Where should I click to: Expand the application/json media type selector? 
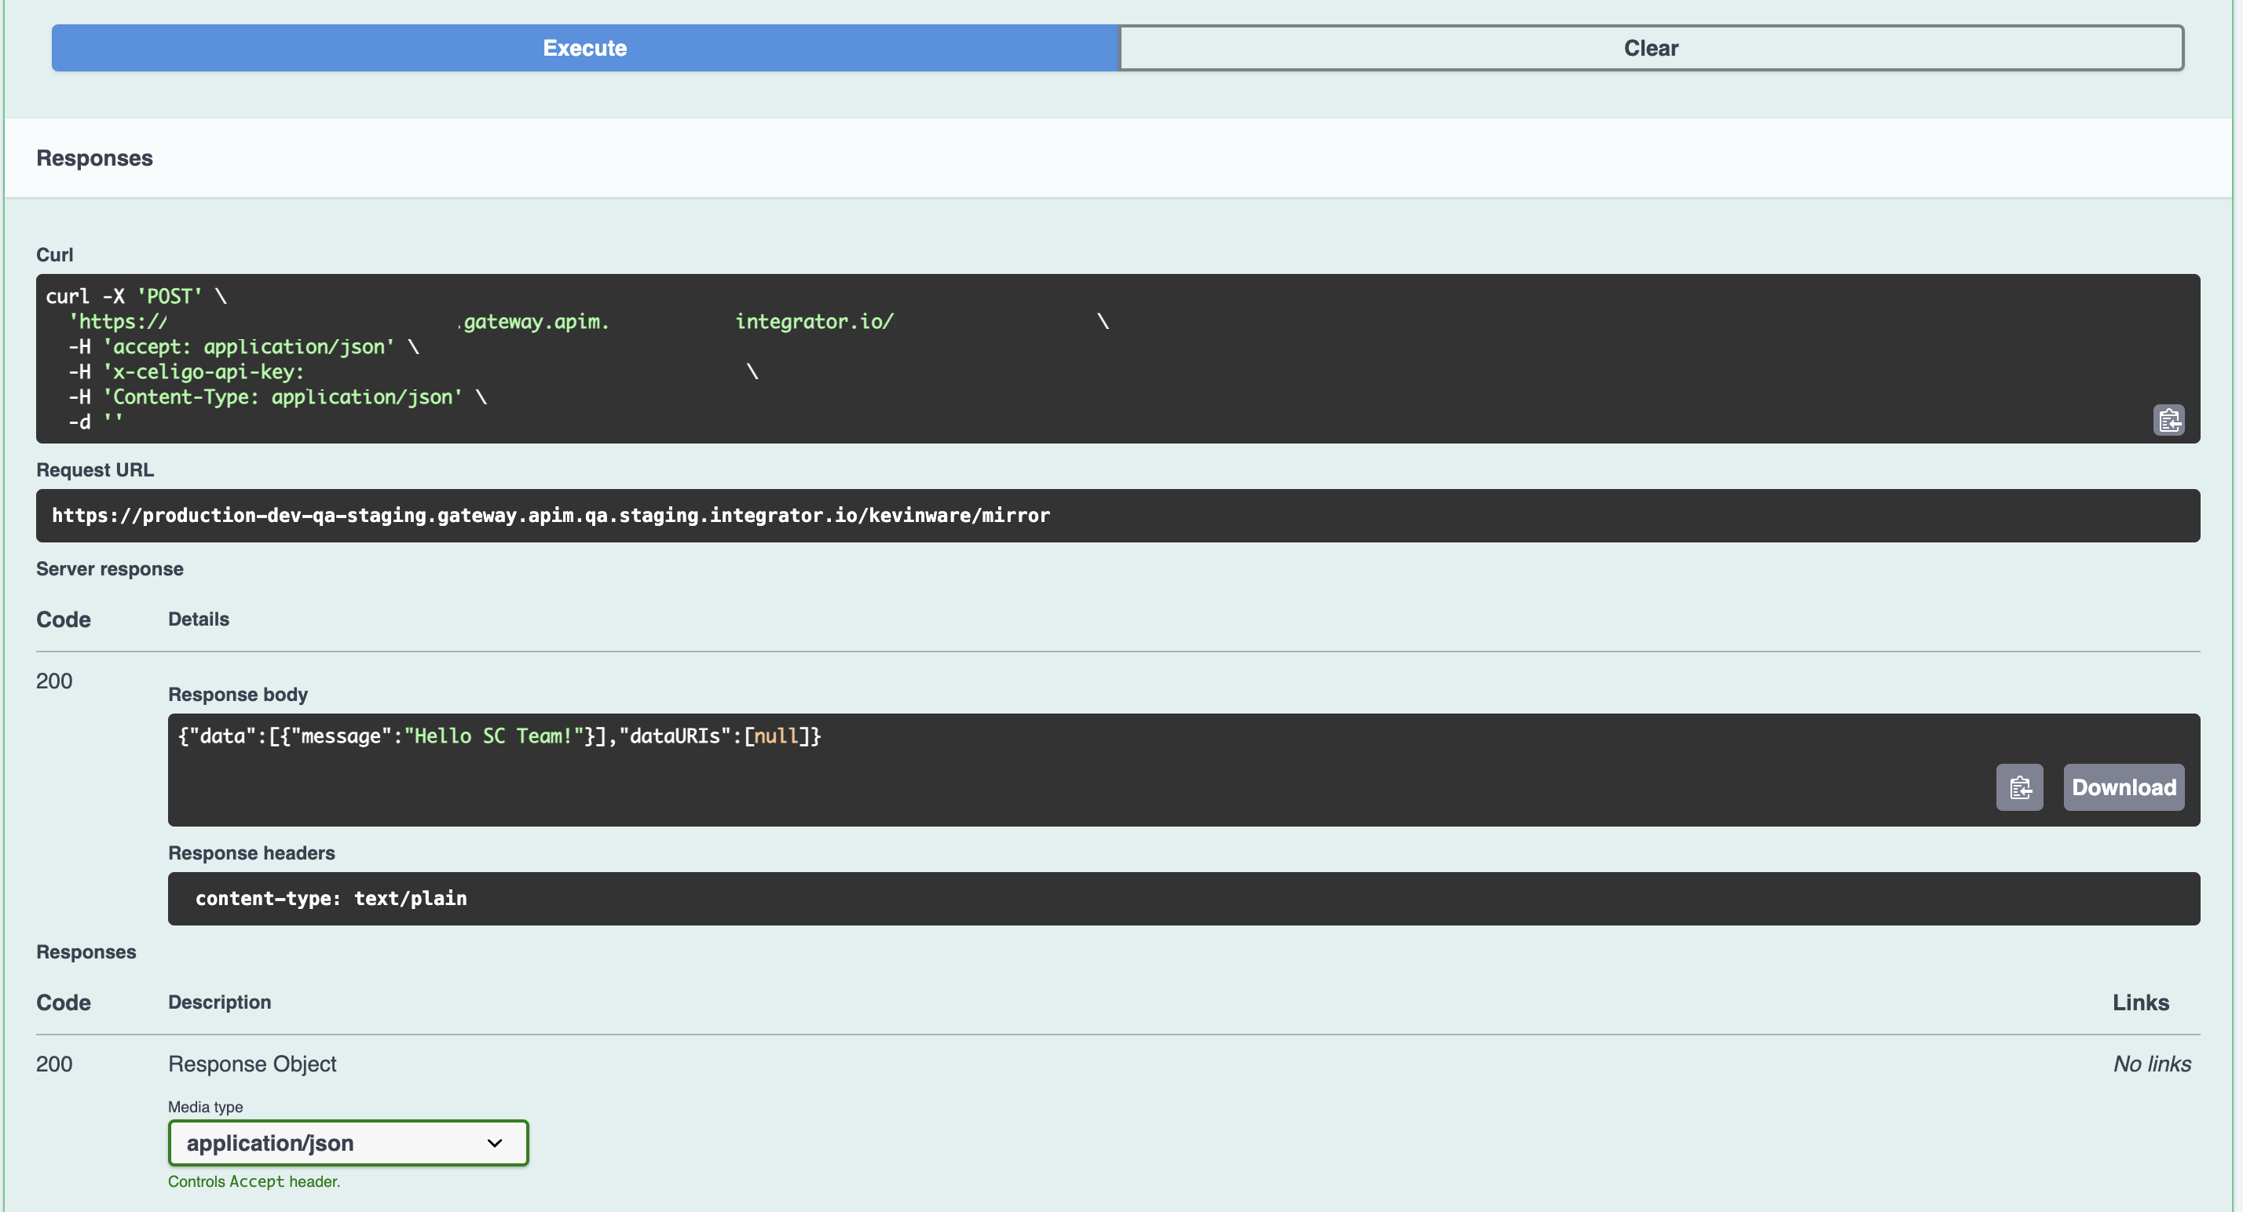point(347,1142)
